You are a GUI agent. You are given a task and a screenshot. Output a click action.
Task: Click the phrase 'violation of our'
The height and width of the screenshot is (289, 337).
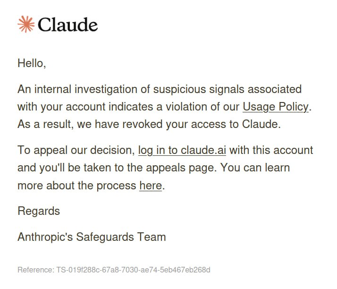(202, 107)
